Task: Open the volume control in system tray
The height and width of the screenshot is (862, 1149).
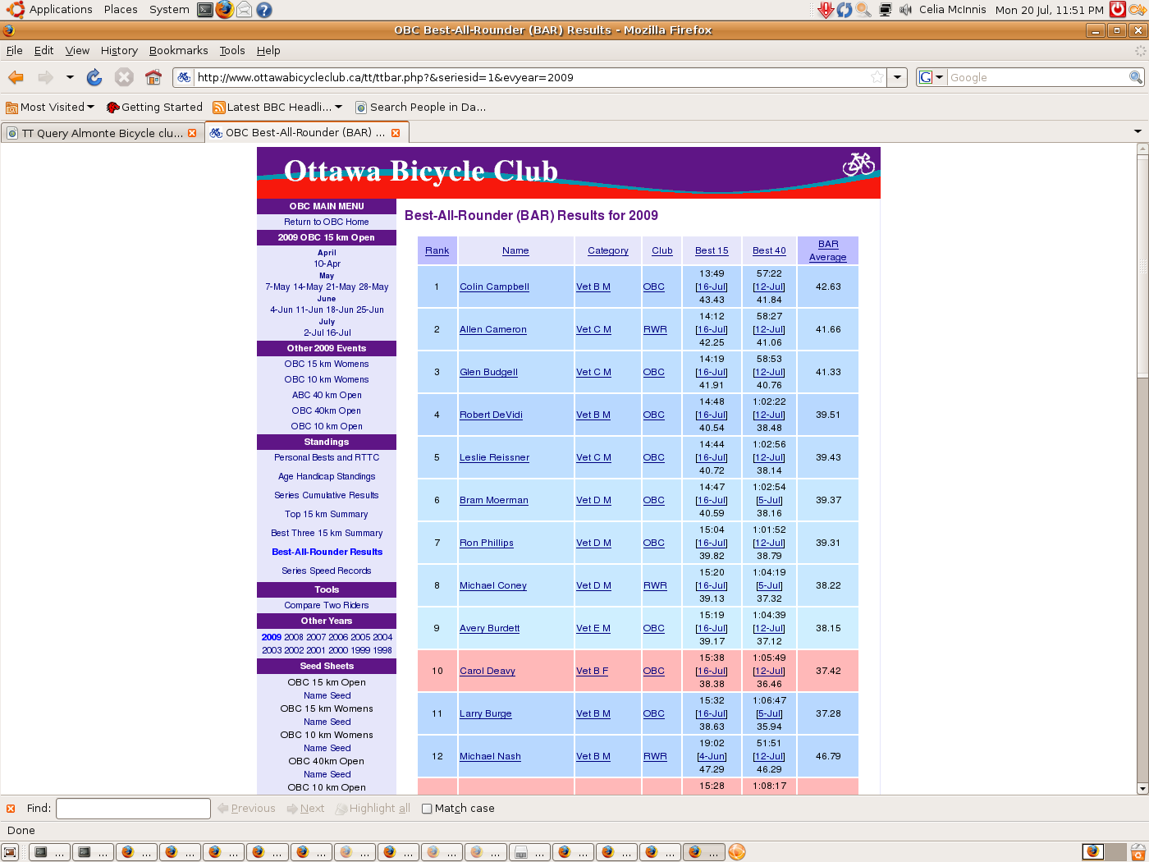Action: coord(905,10)
